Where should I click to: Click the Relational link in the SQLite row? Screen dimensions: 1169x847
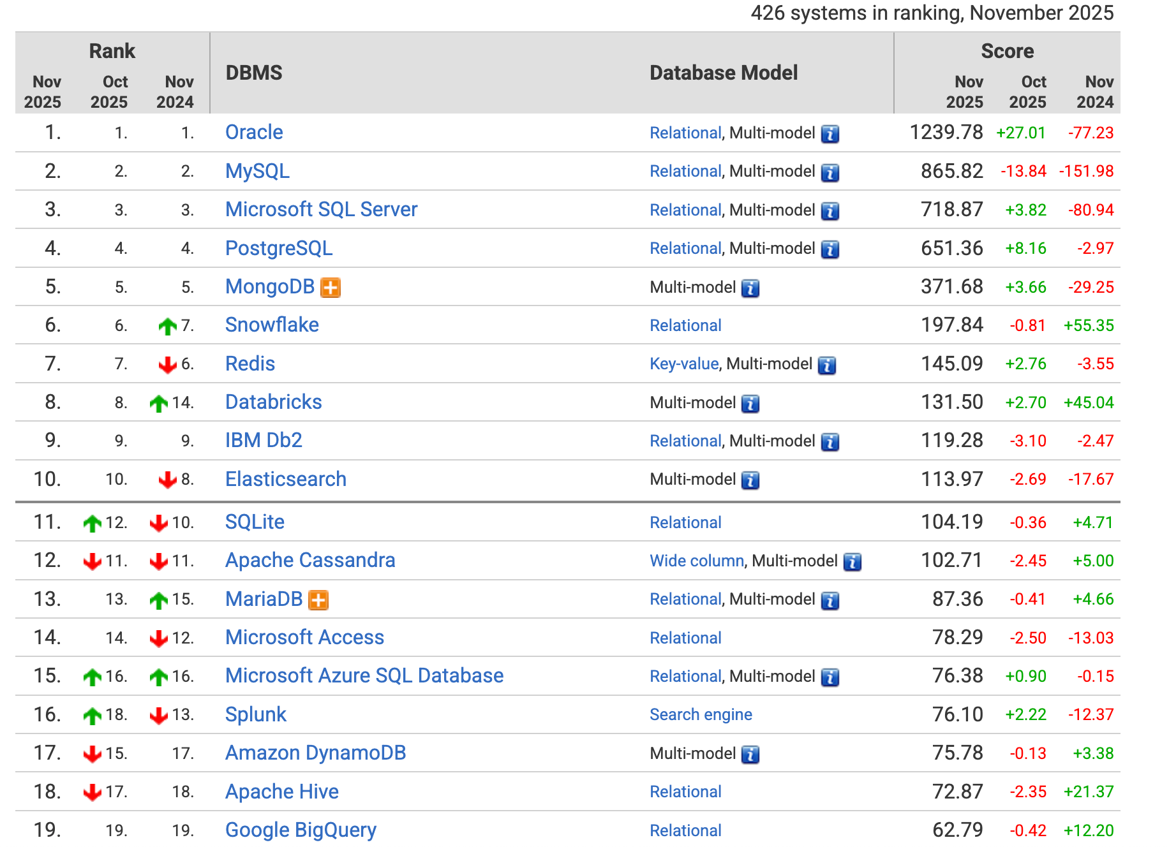click(x=685, y=522)
